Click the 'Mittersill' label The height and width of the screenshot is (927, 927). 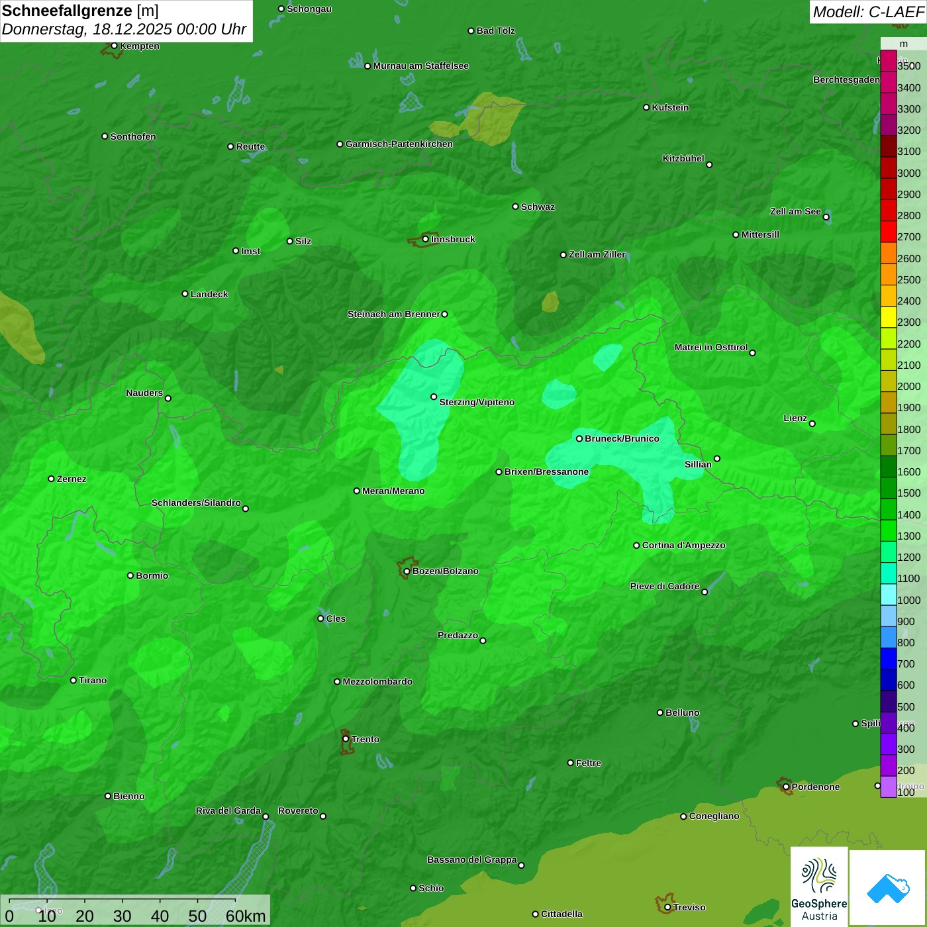760,234
